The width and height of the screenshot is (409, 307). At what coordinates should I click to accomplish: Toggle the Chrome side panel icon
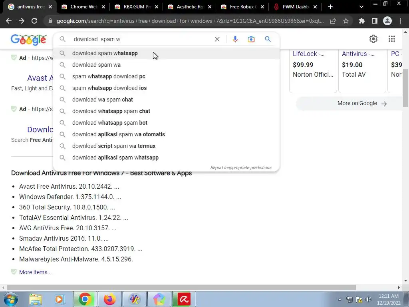click(x=374, y=21)
